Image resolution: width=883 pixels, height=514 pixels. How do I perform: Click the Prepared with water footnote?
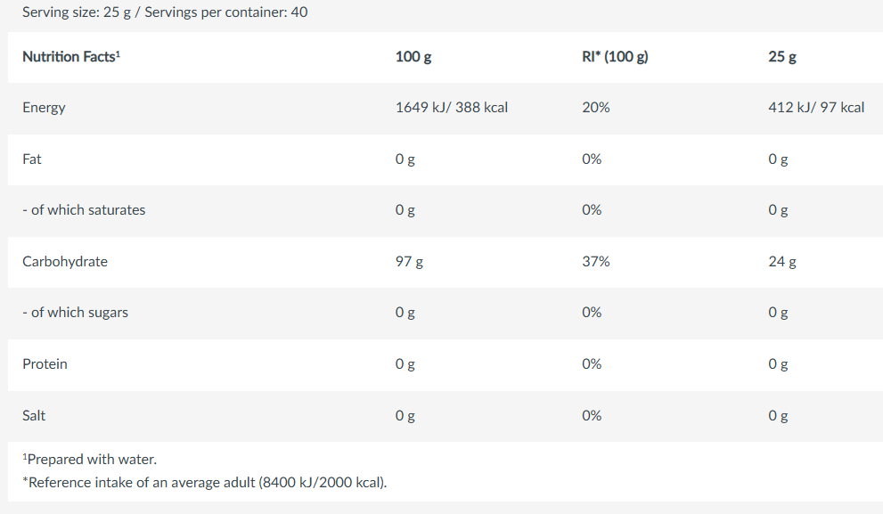coord(89,460)
